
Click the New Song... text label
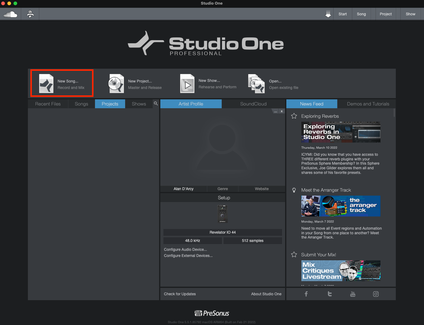tap(68, 81)
